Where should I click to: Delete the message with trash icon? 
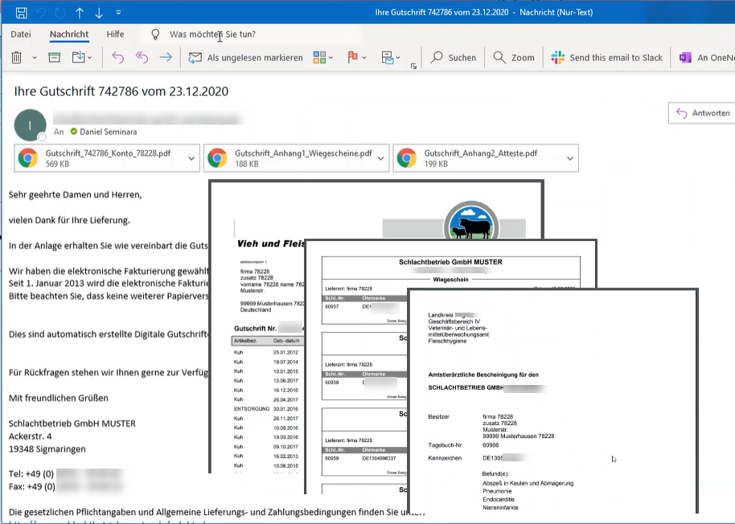(x=16, y=58)
